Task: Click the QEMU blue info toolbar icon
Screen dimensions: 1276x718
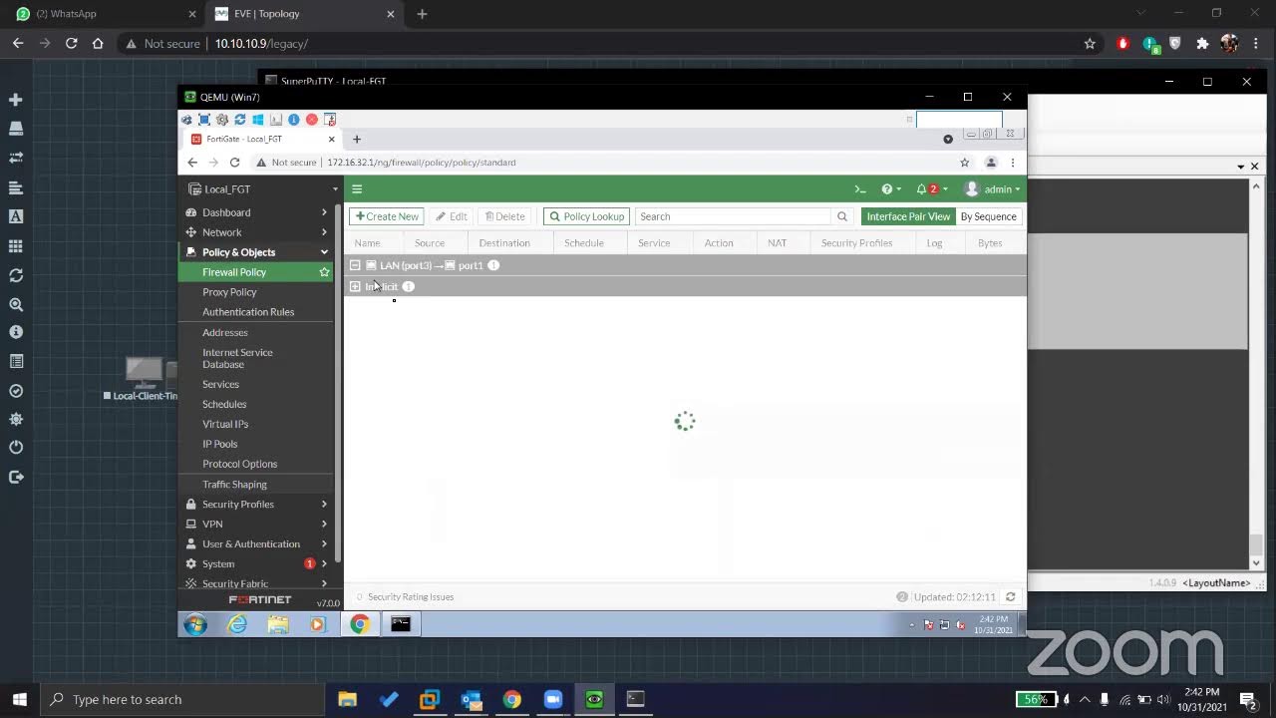Action: (294, 120)
